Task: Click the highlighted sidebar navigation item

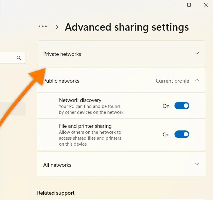Action: [13, 108]
